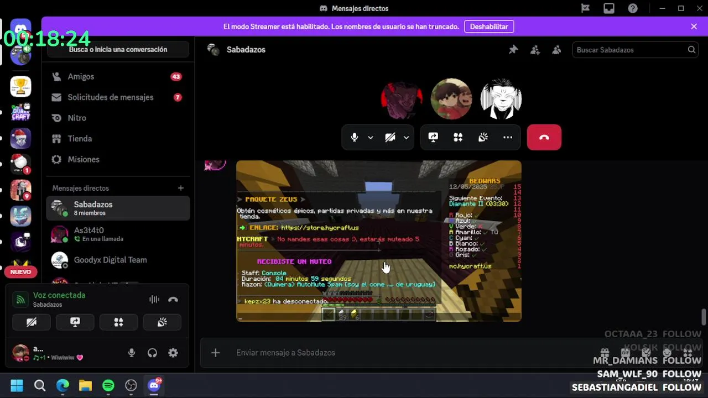
Task: Open the Amigos friends list
Action: point(118,77)
